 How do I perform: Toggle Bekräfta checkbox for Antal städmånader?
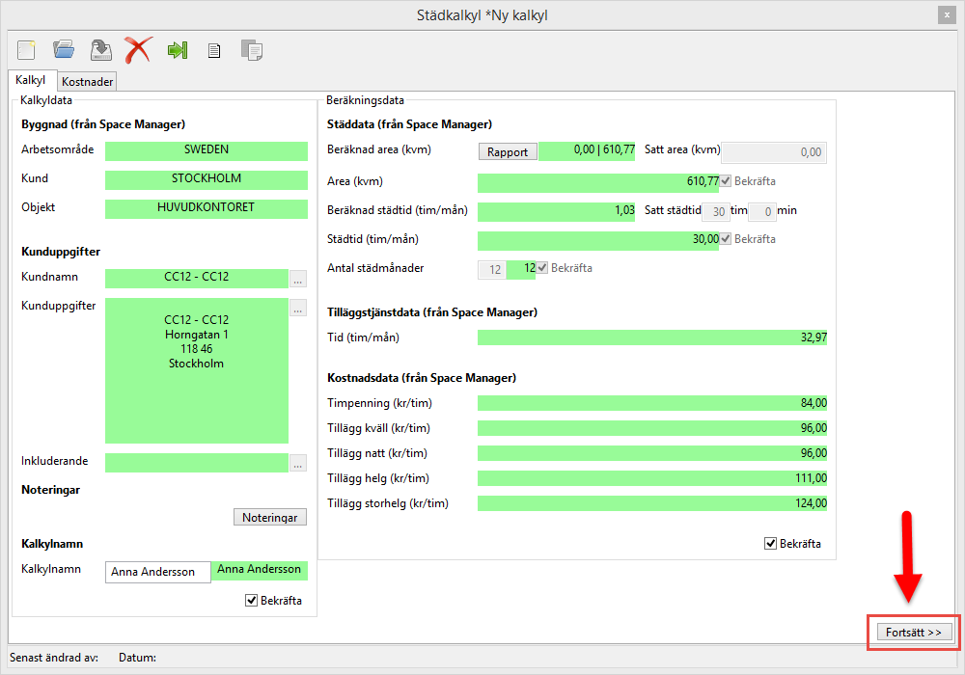[542, 268]
